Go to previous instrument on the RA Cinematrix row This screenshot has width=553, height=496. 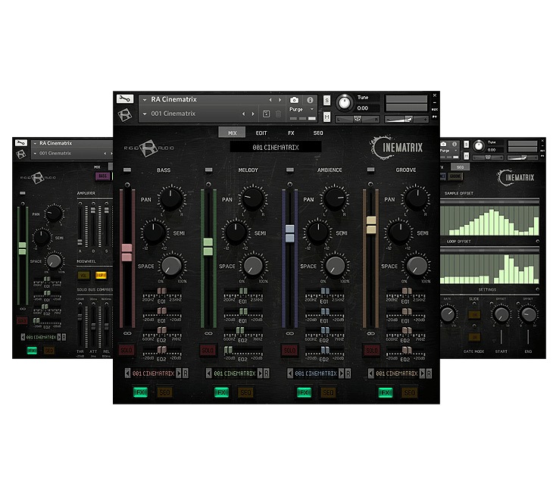click(270, 100)
